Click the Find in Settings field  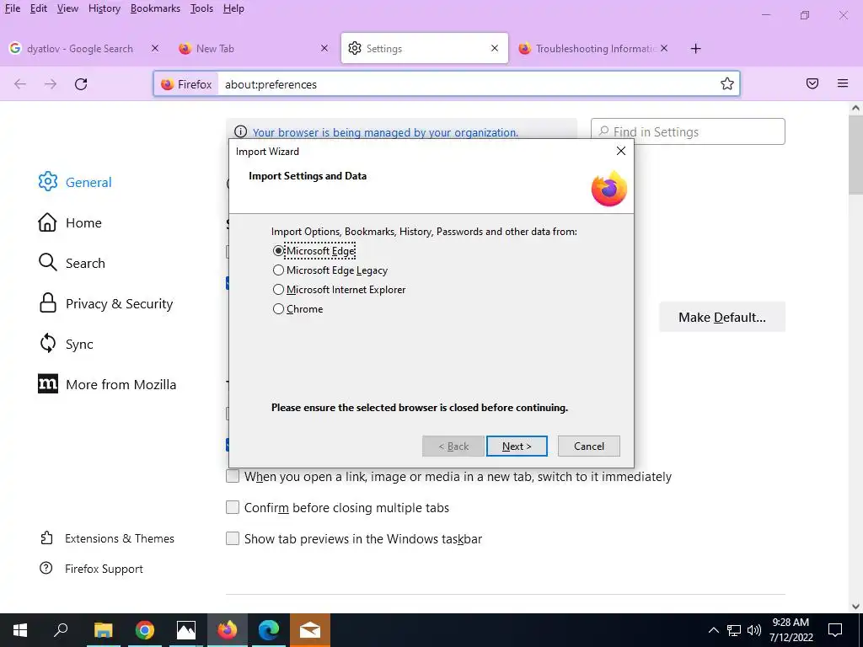688,131
